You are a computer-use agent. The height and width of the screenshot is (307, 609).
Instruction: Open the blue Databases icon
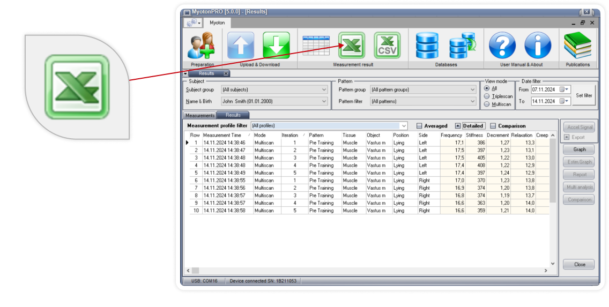coord(427,46)
